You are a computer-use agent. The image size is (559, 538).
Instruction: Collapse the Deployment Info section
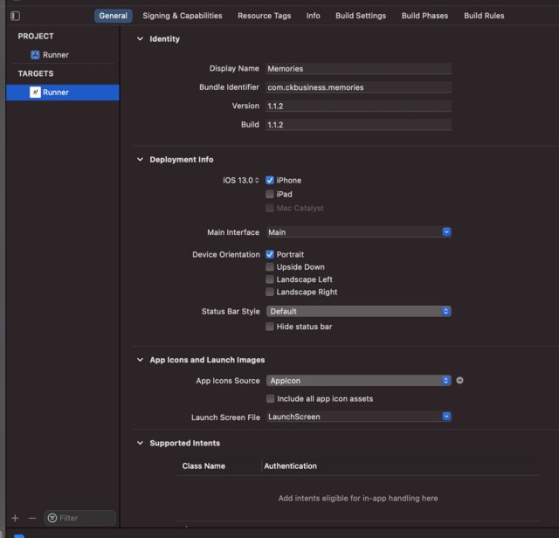click(x=140, y=159)
